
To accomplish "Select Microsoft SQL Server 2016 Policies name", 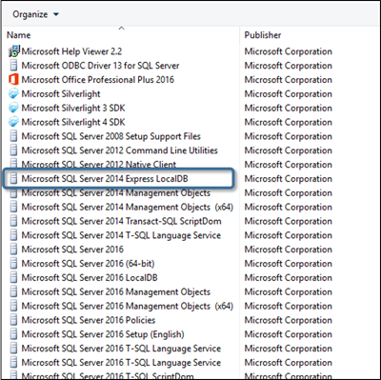I will 89,320.
